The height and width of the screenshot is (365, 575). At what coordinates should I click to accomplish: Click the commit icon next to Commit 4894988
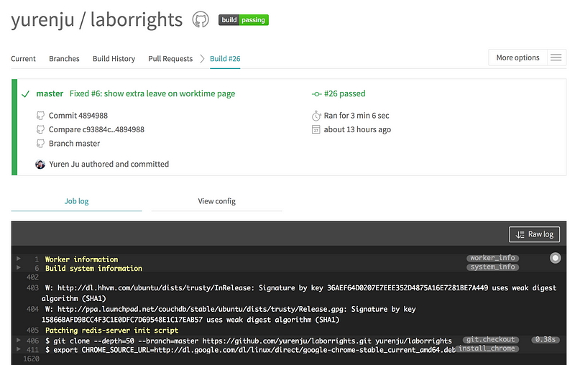tap(40, 116)
